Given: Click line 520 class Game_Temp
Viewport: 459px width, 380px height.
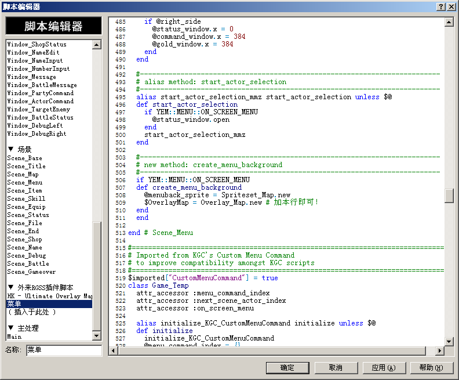Looking at the screenshot, I should (x=158, y=285).
